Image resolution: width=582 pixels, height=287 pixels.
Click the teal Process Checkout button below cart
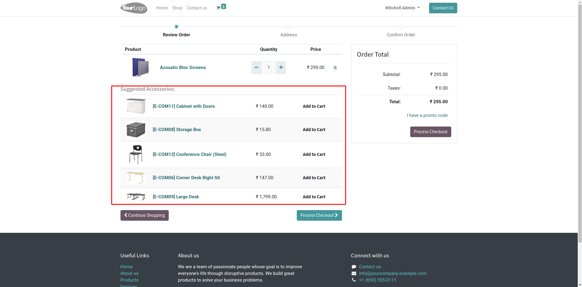[319, 215]
